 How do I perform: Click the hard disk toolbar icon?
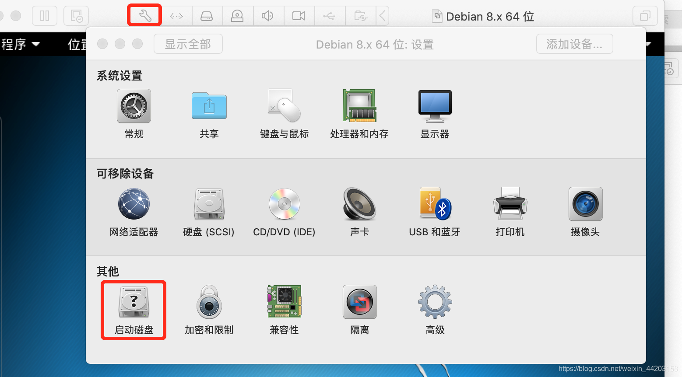(207, 16)
